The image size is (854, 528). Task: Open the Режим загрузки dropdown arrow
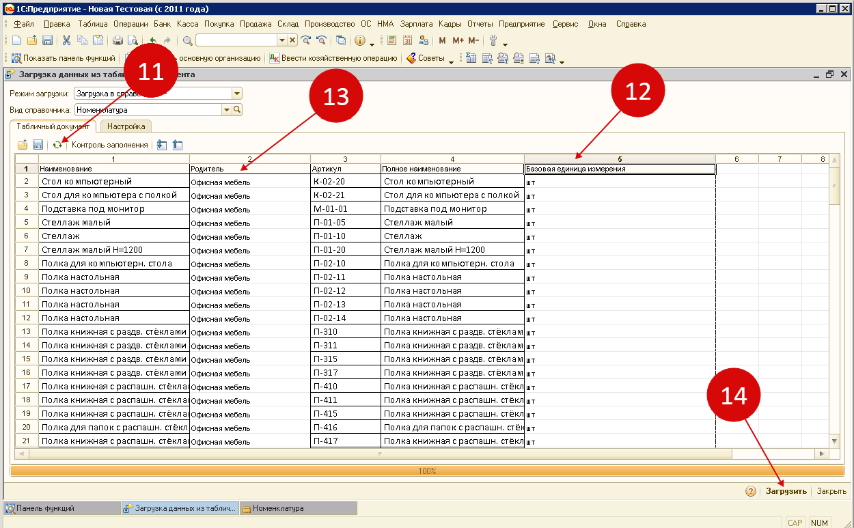click(x=237, y=94)
